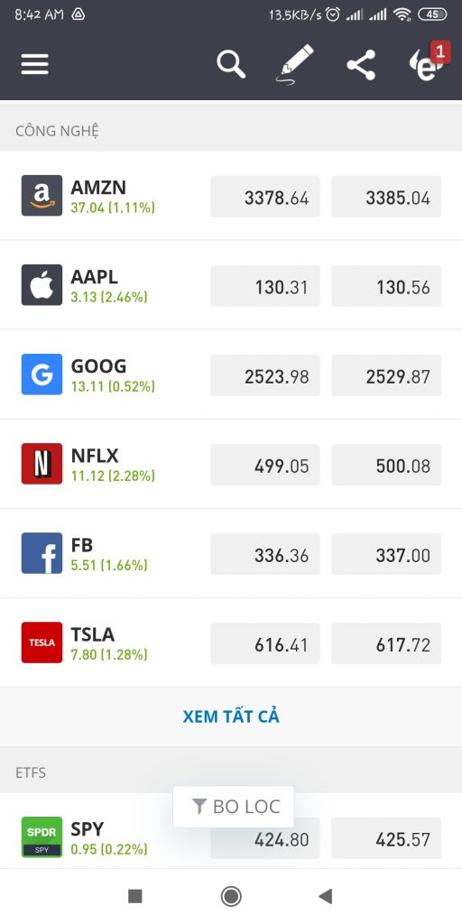Tap the Netflix logo for NFLX
The width and height of the screenshot is (462, 924).
[x=42, y=464]
